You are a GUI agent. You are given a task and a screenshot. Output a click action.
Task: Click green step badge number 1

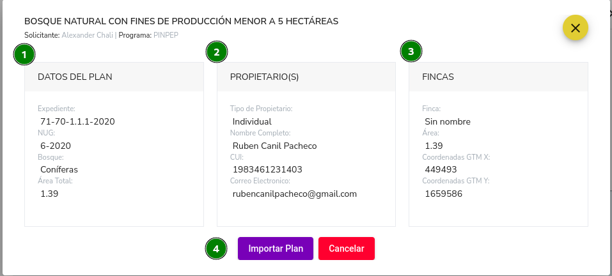(x=24, y=54)
